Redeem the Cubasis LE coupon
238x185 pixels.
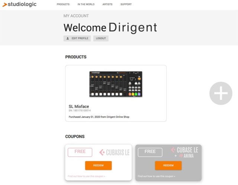click(x=98, y=165)
